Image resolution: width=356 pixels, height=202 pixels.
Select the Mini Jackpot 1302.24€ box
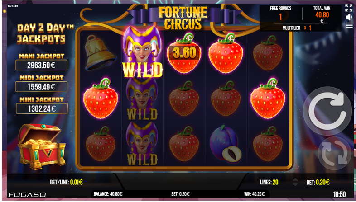pyautogui.click(x=42, y=109)
